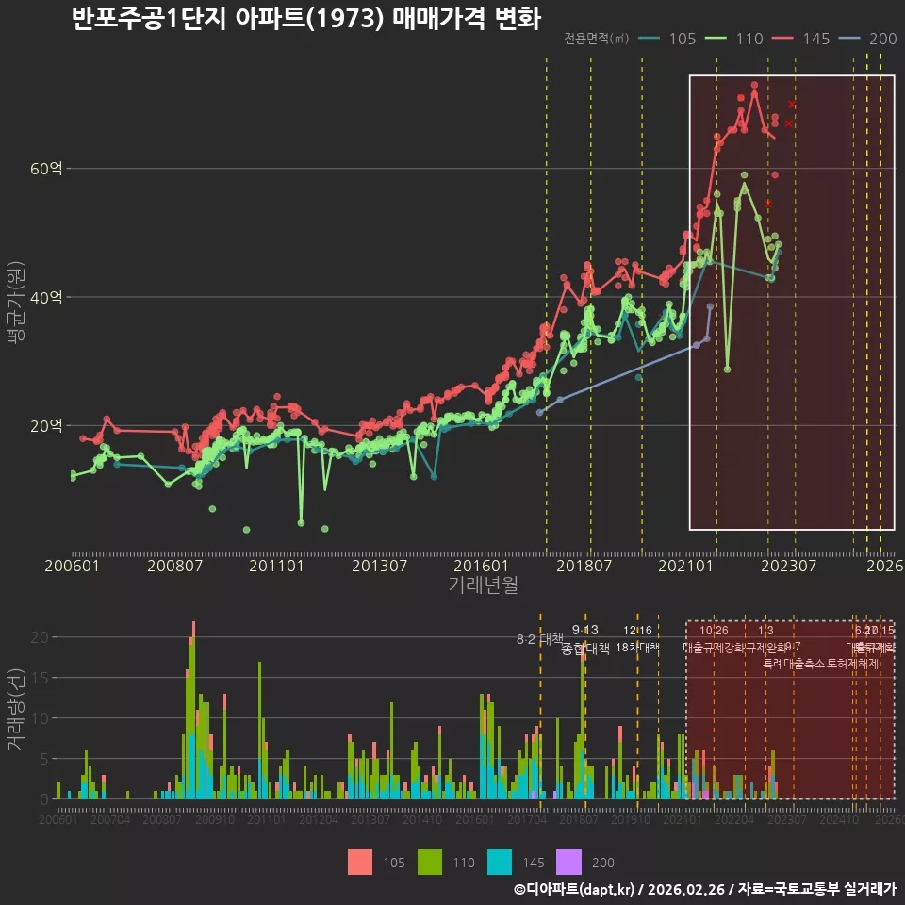Click the 202101 x-axis tick label
The image size is (905, 905).
click(x=685, y=566)
